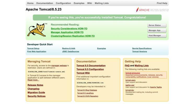Open Tomcat Versions link
Image resolution: width=185 pixels, height=104 pixels.
point(140,51)
